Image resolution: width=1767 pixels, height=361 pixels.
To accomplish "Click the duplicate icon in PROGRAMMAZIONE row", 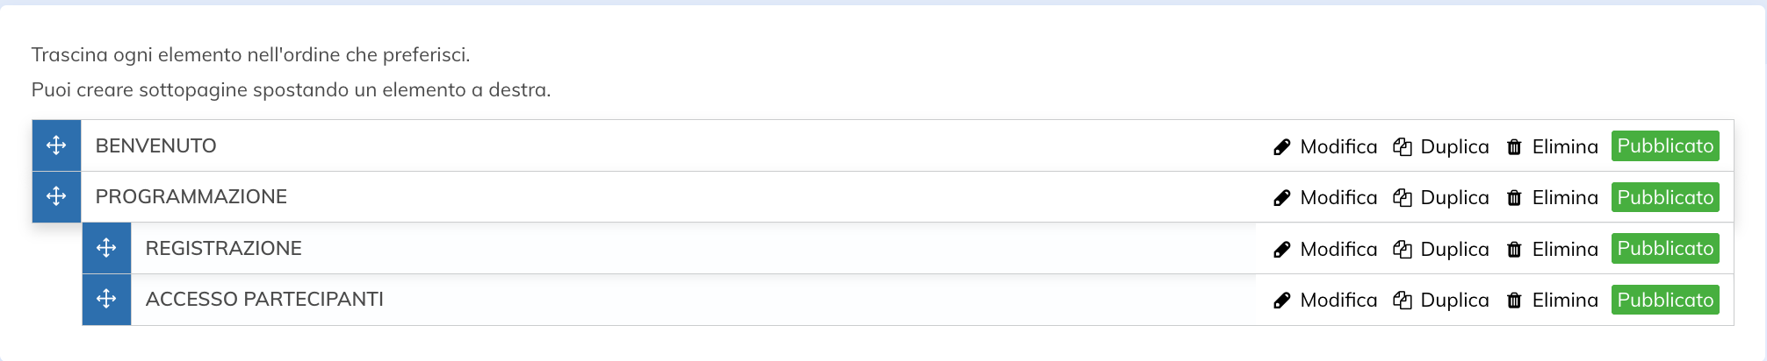I will point(1403,198).
